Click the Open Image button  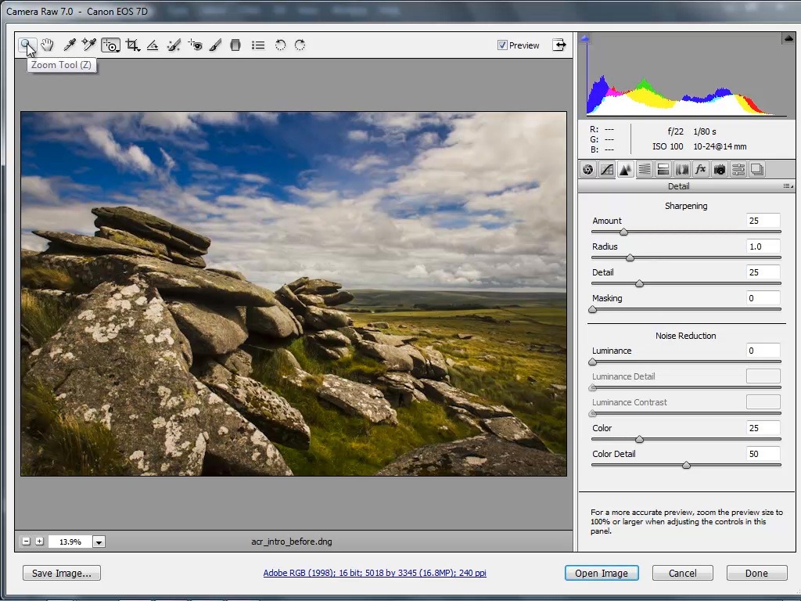601,573
